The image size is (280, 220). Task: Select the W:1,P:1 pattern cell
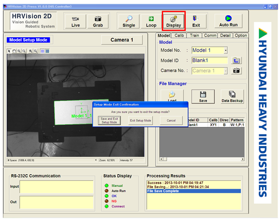(x=237, y=125)
